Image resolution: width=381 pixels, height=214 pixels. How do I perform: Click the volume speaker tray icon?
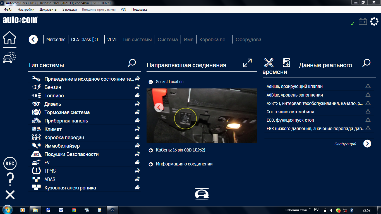tap(331, 210)
